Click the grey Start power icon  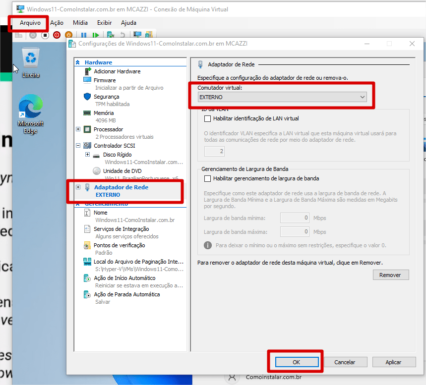click(x=33, y=35)
